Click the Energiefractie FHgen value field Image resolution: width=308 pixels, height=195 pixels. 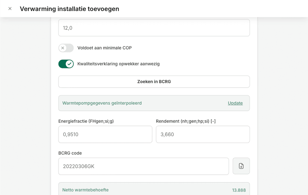click(105, 134)
